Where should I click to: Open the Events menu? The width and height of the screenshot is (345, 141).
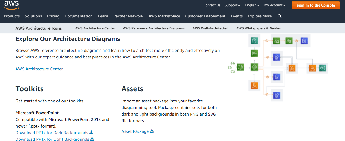coord(237,16)
